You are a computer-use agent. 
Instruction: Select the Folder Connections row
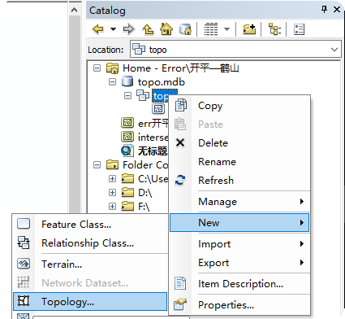[x=145, y=164]
